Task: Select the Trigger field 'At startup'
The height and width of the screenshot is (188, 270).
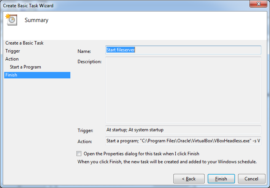Action: pos(183,130)
